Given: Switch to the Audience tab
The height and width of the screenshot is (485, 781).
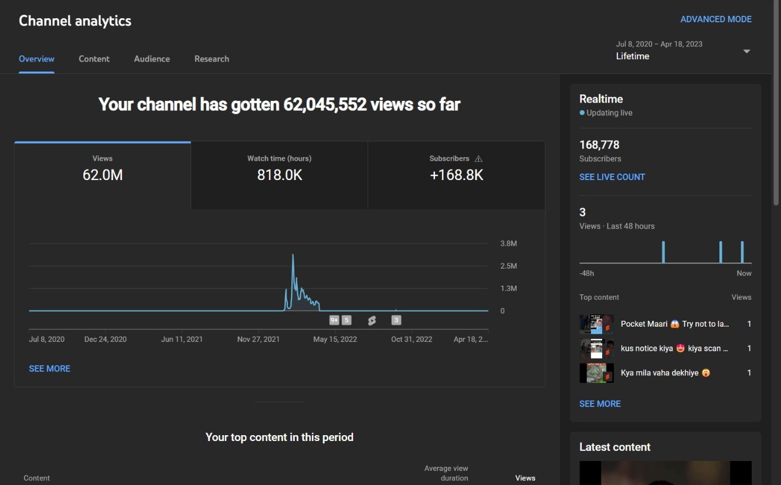Looking at the screenshot, I should (152, 59).
